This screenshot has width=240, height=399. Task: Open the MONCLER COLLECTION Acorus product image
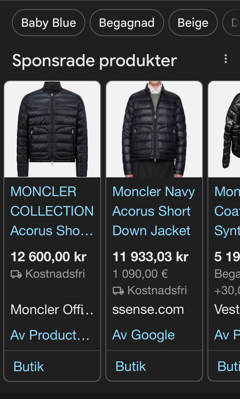(52, 129)
